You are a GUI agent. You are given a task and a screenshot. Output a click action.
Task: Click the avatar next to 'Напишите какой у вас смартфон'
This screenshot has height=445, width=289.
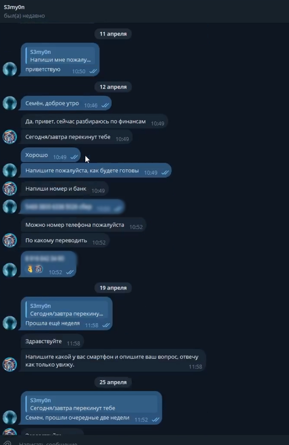[x=10, y=364]
